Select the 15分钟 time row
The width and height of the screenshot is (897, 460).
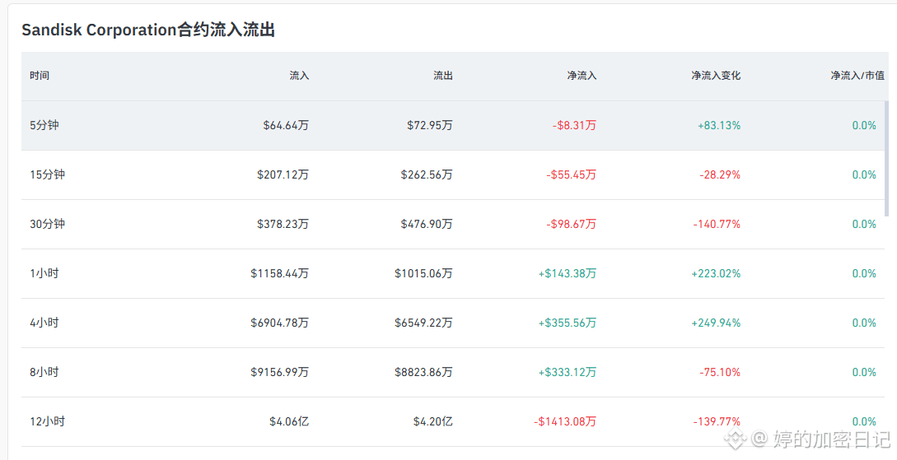[x=453, y=174]
